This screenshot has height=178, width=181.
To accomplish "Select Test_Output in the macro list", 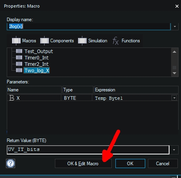I will point(39,51).
